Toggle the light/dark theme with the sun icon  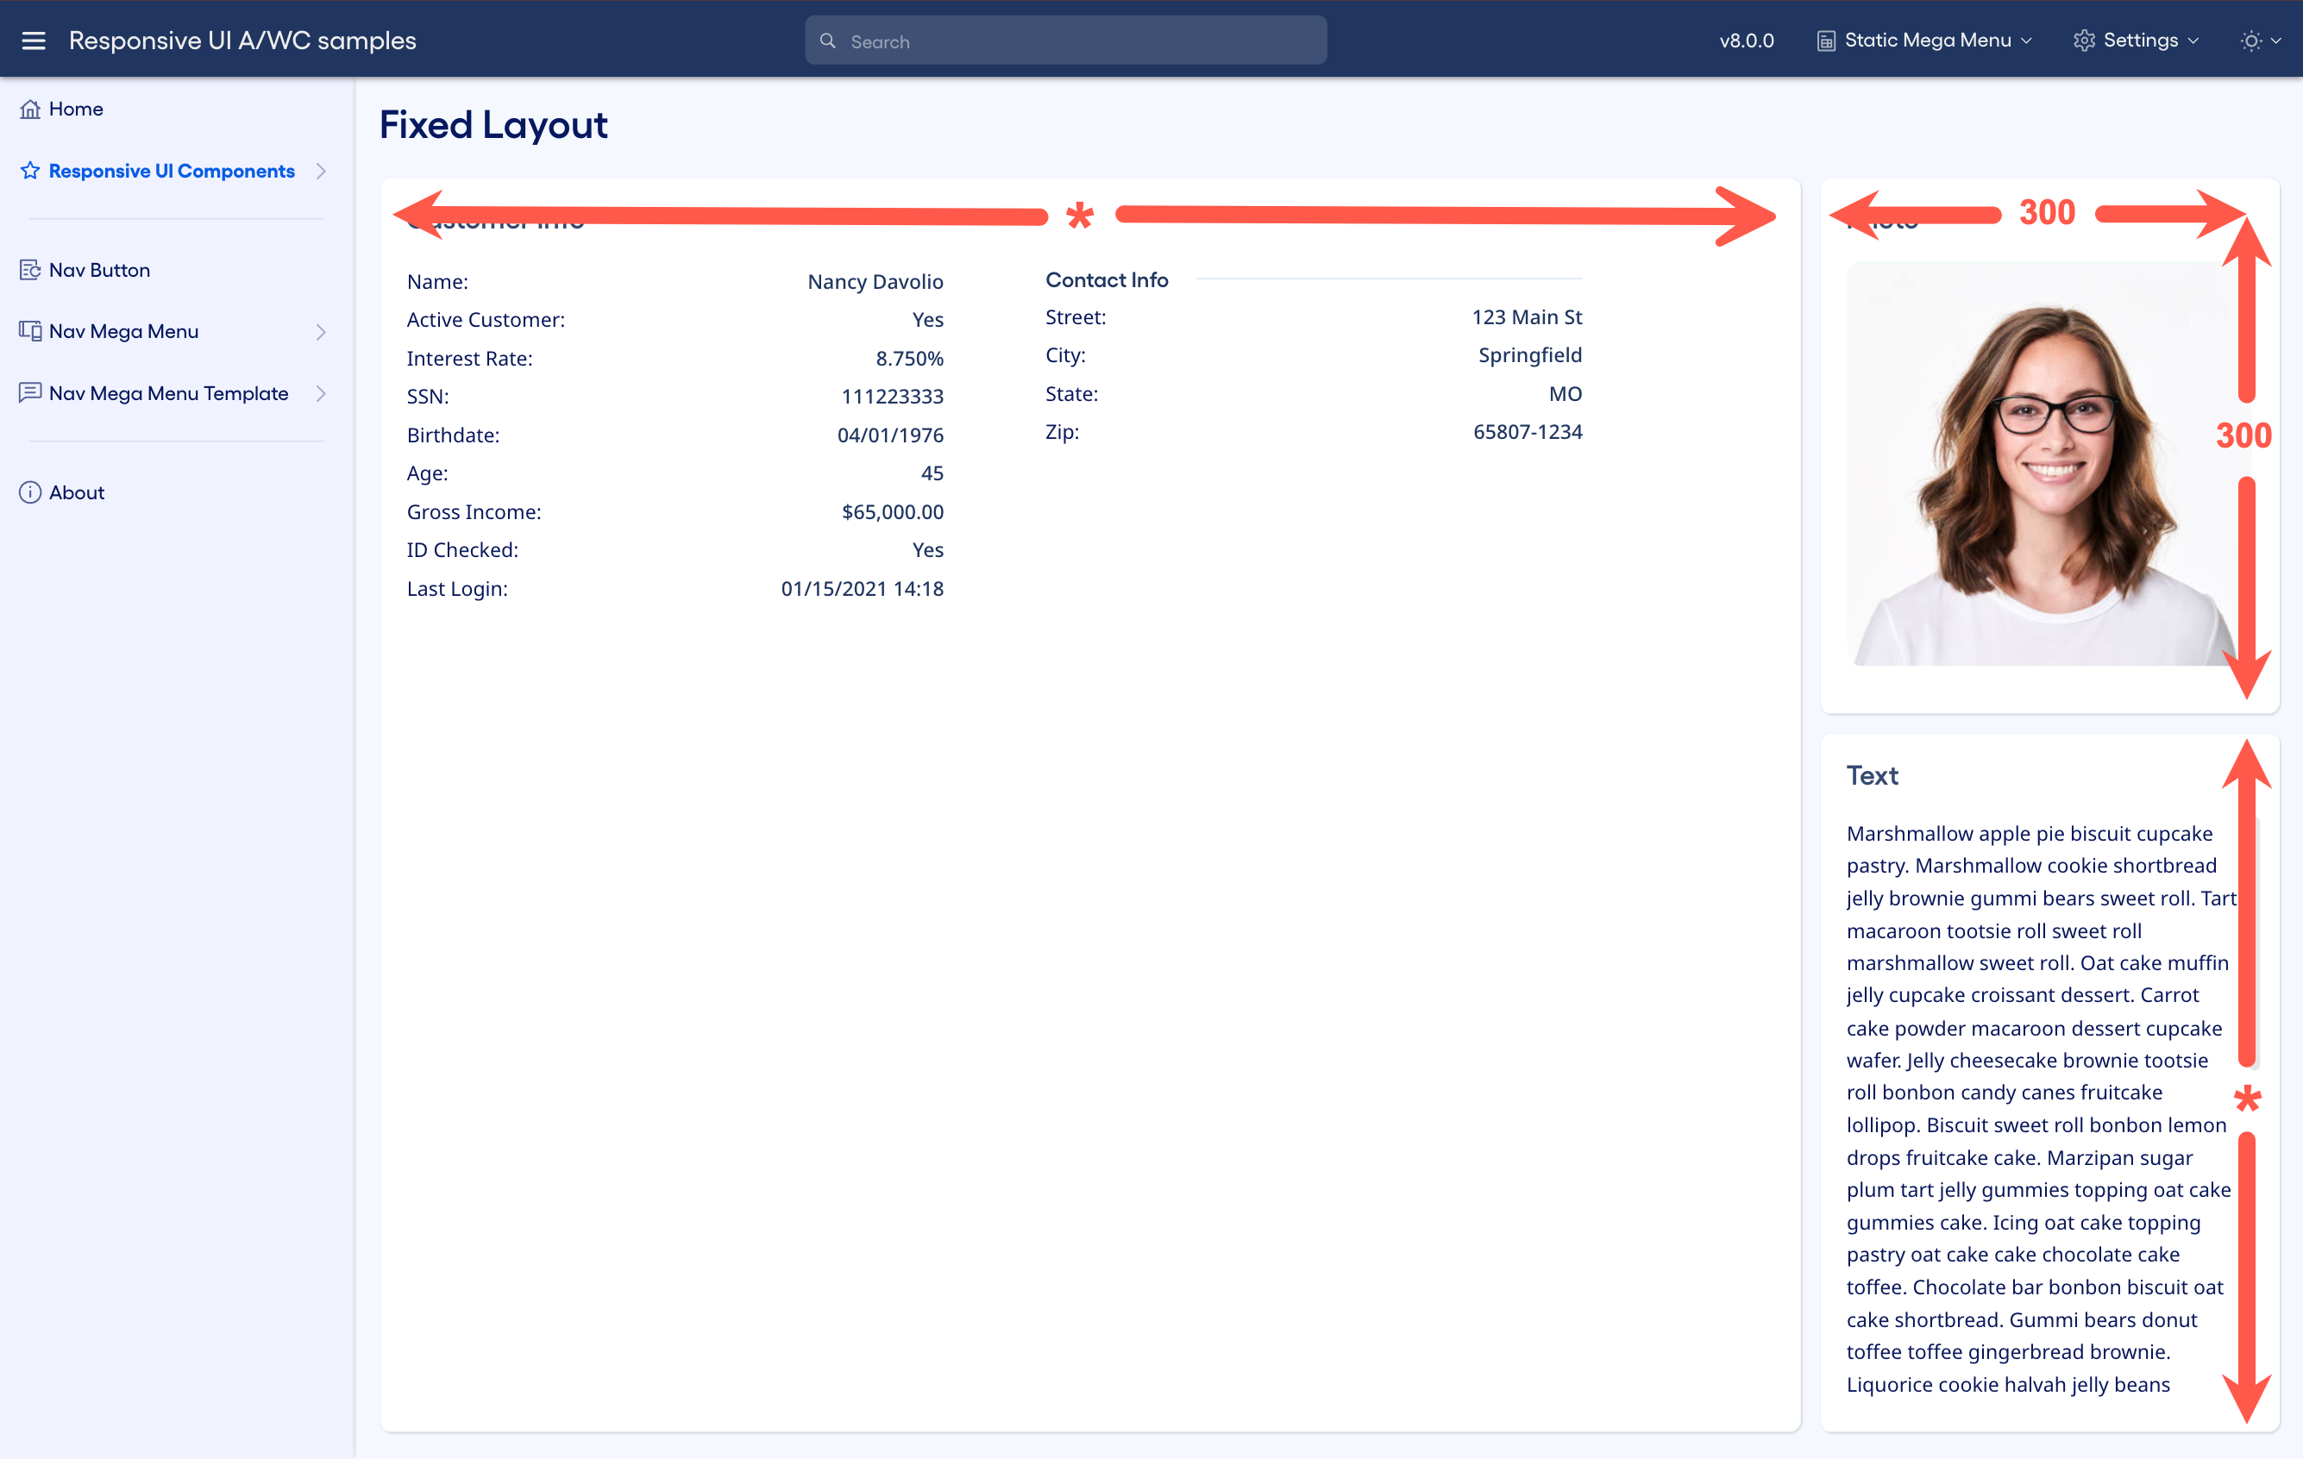[x=2252, y=41]
